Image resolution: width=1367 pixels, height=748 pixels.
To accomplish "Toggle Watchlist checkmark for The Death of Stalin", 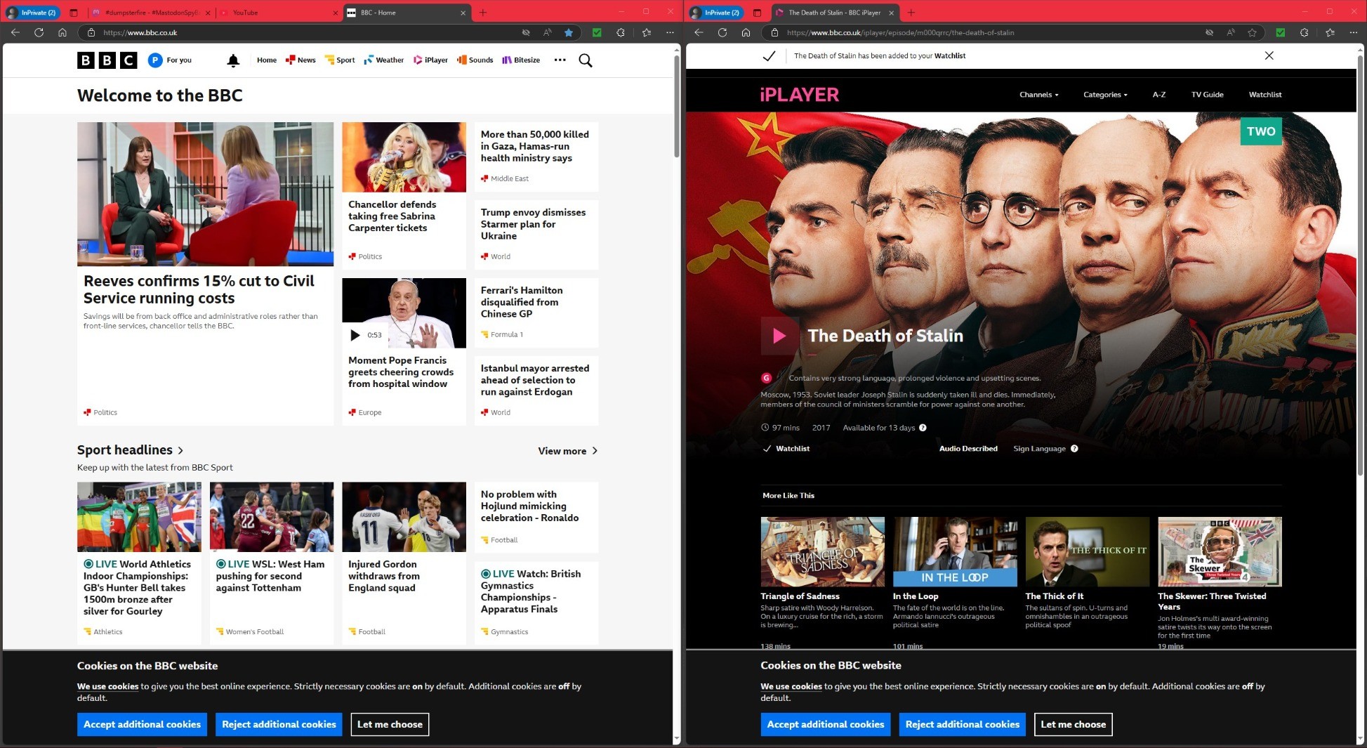I will click(x=786, y=449).
